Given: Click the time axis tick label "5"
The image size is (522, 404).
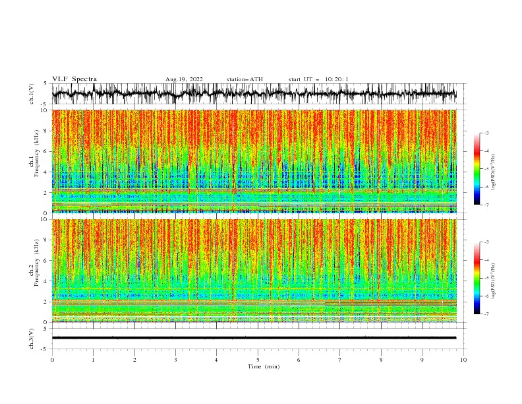Looking at the screenshot, I should (258, 360).
